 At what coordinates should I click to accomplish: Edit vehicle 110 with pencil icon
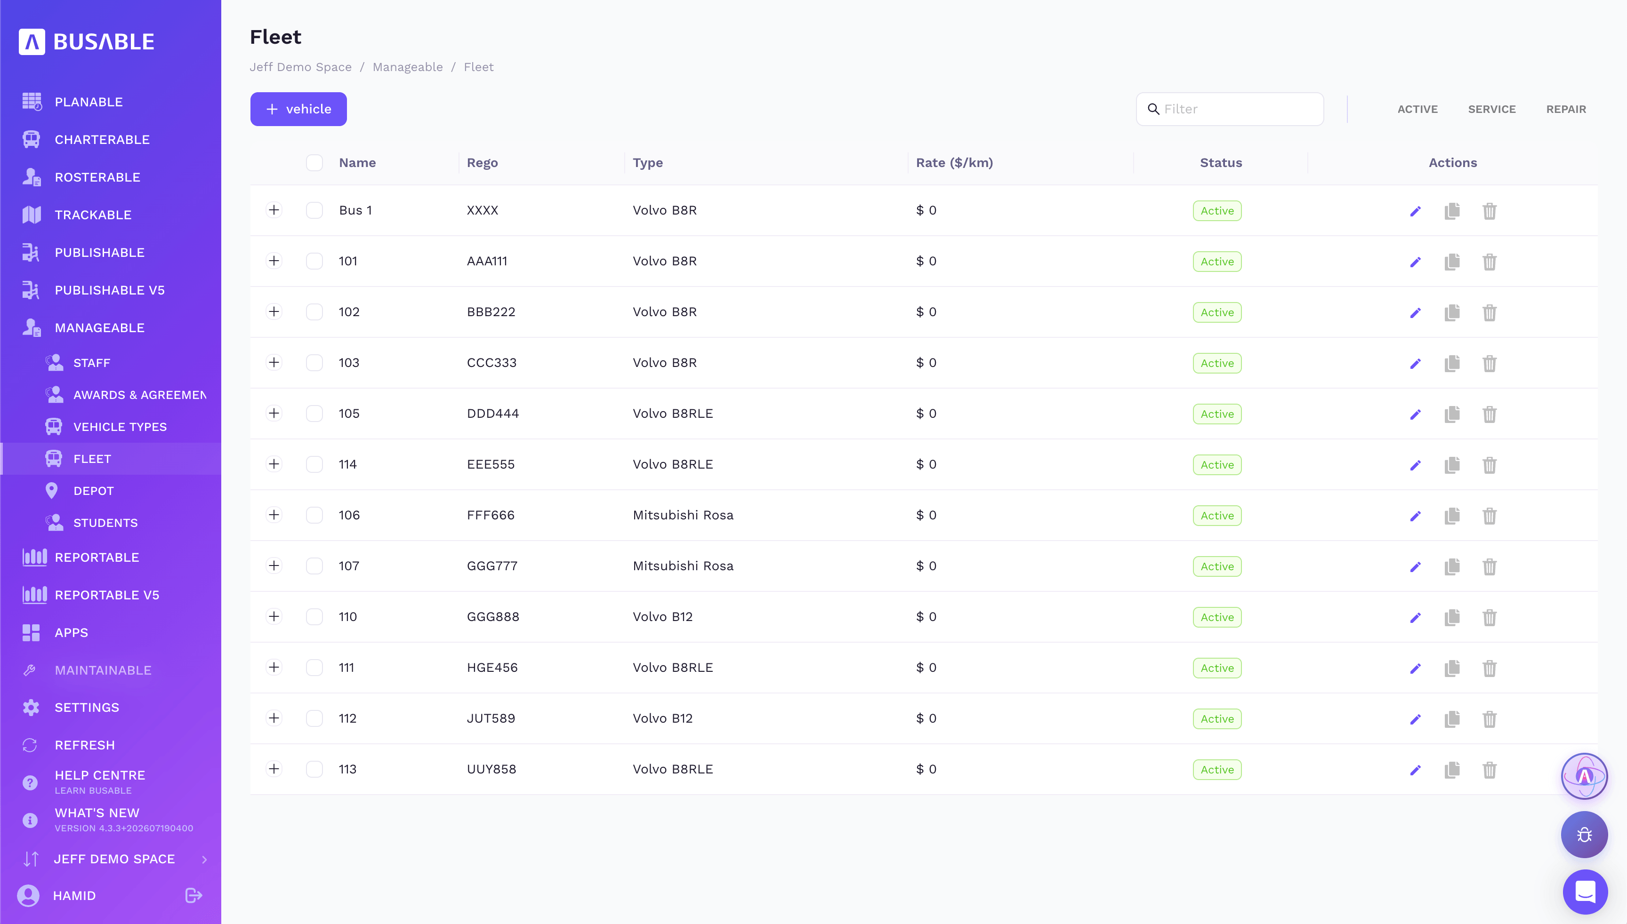[1415, 617]
